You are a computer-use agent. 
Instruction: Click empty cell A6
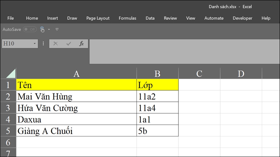(x=76, y=142)
